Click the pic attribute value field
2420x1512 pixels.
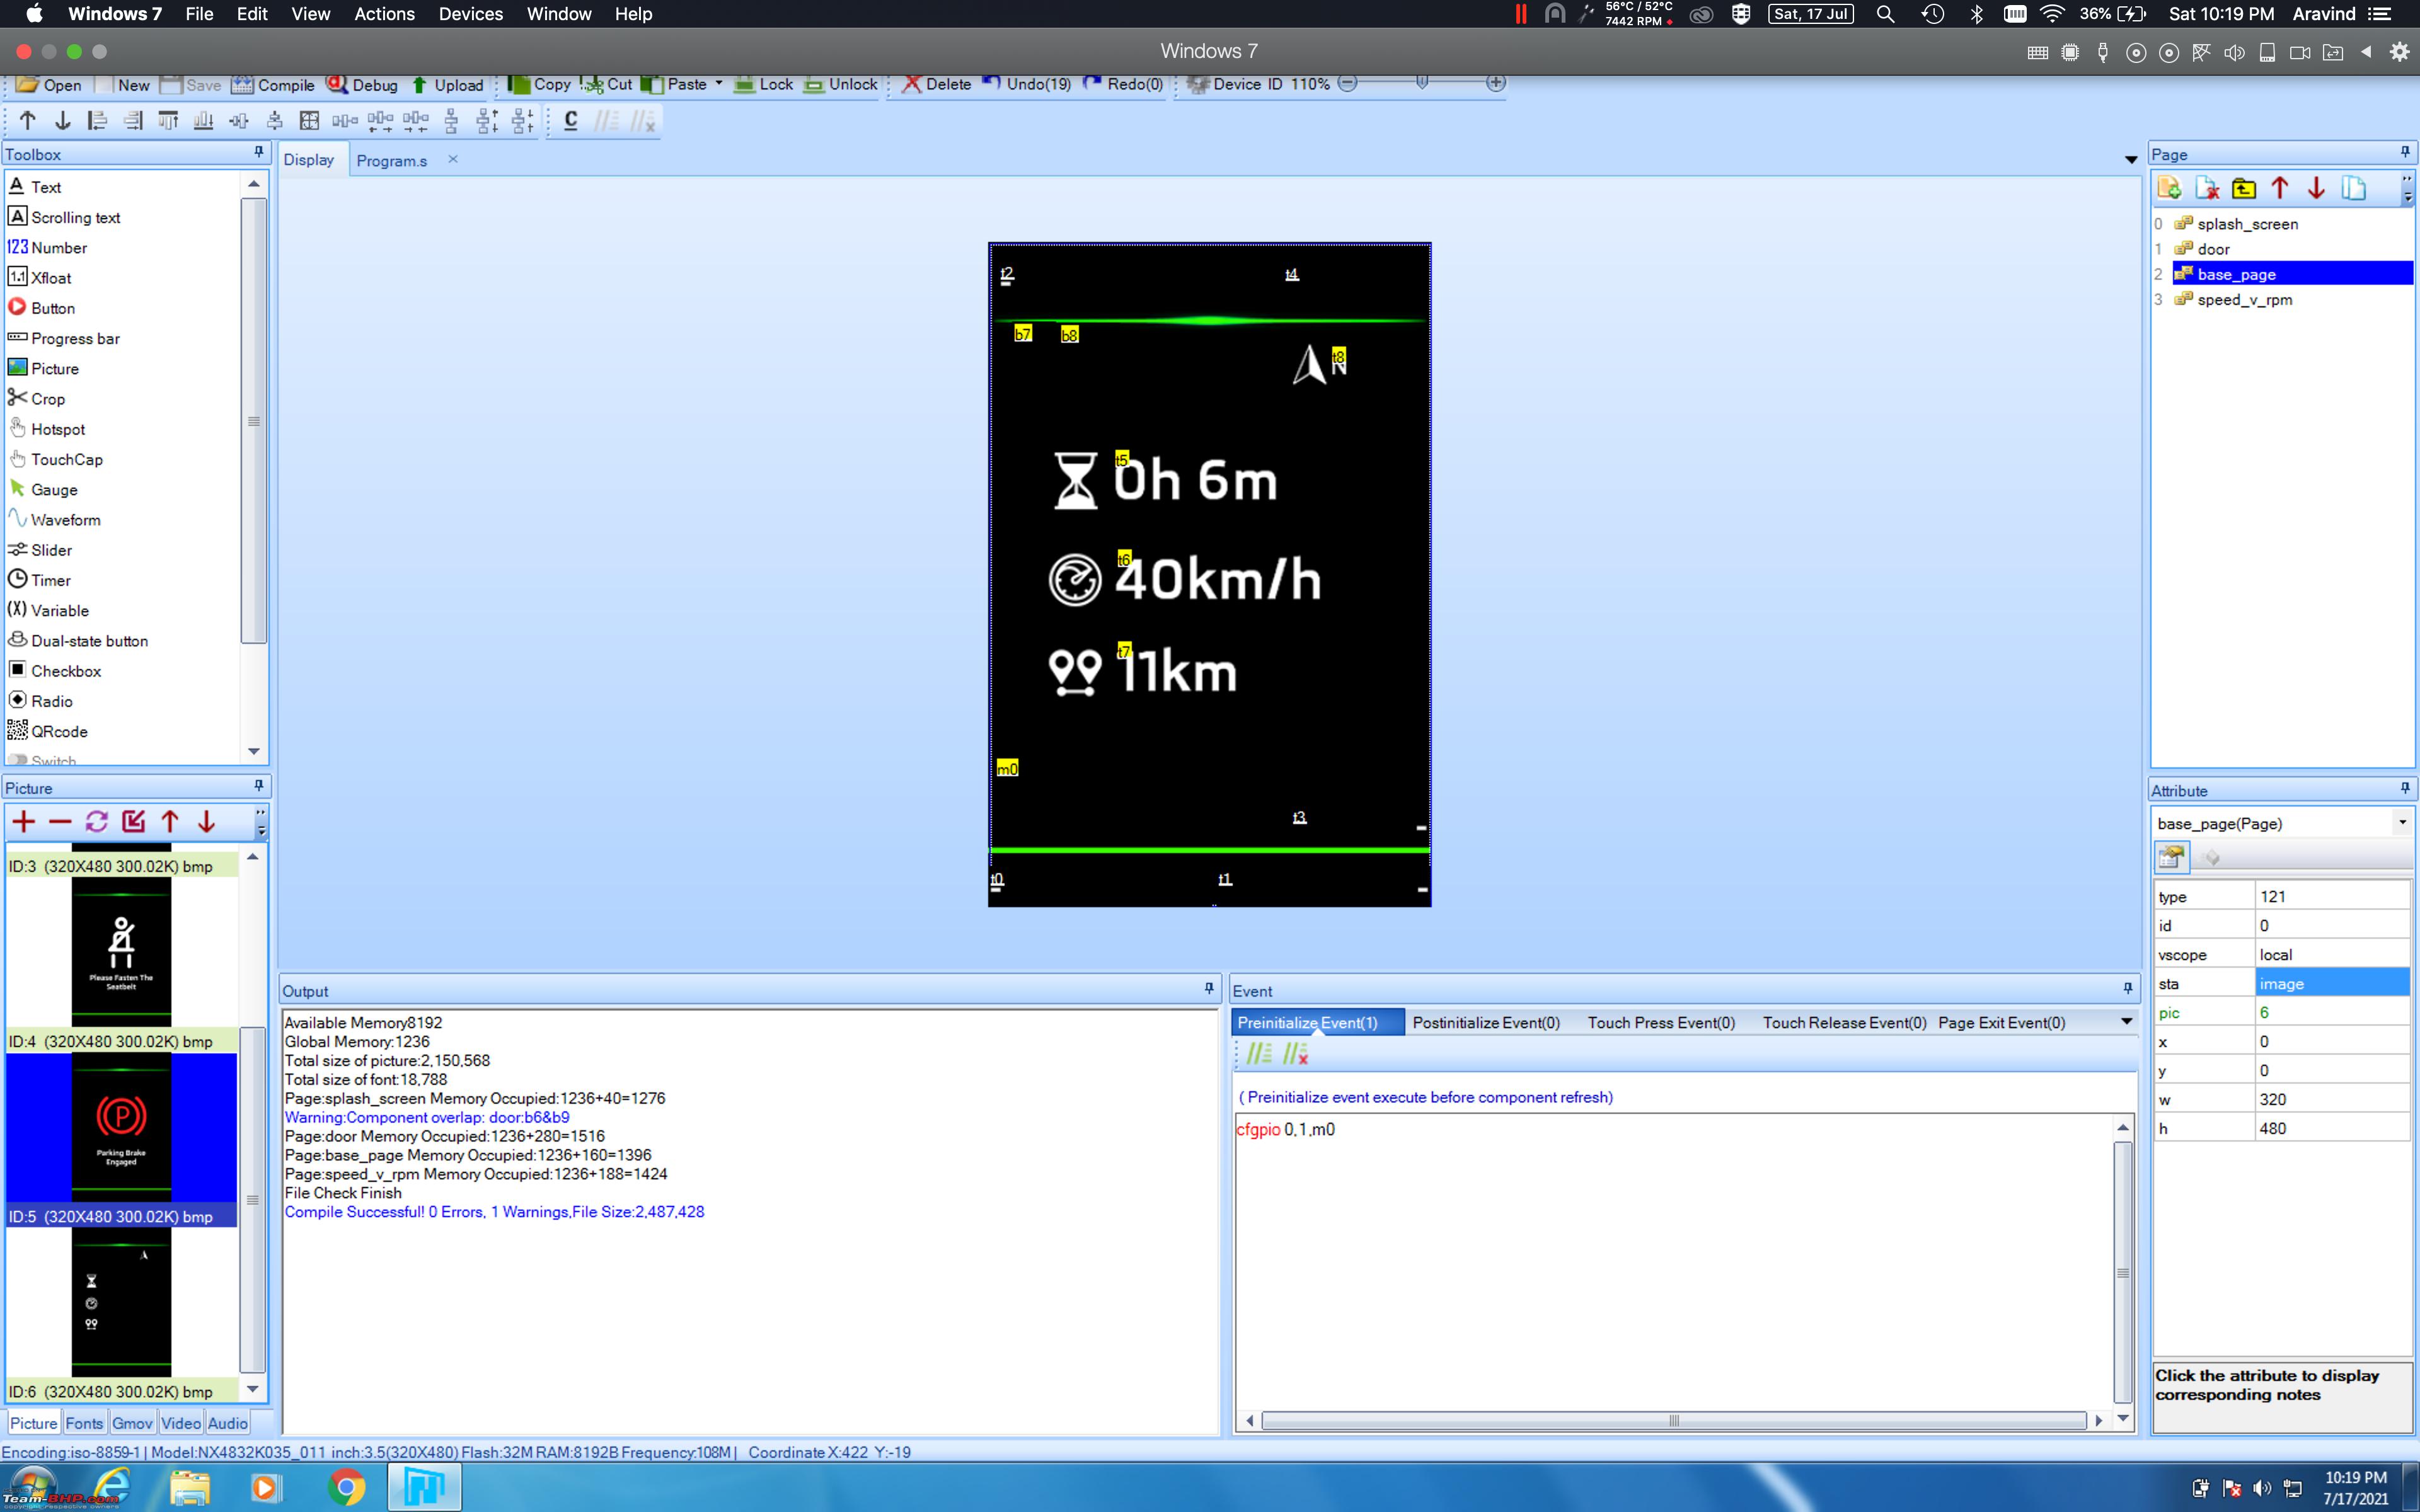[x=2332, y=1012]
